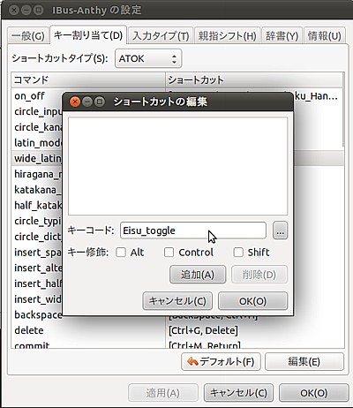353x408 pixels.
Task: Click the ショートカット column header
Action: (x=254, y=79)
